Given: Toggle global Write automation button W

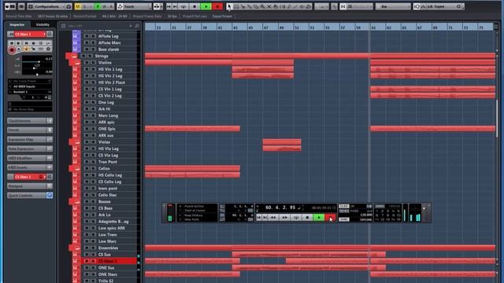Looking at the screenshot, I should pos(104,6).
